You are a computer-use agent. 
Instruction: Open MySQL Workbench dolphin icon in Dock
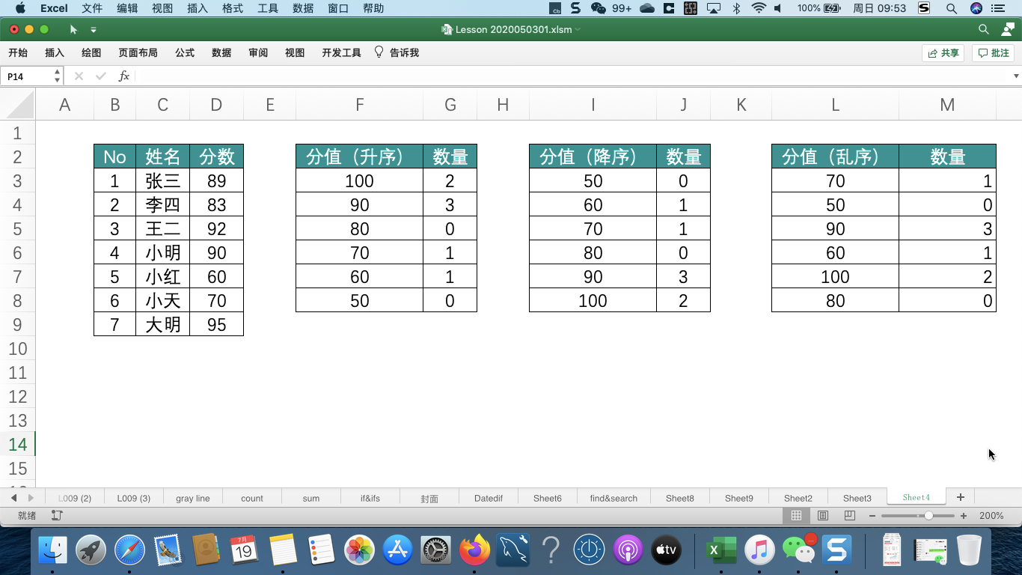512,551
